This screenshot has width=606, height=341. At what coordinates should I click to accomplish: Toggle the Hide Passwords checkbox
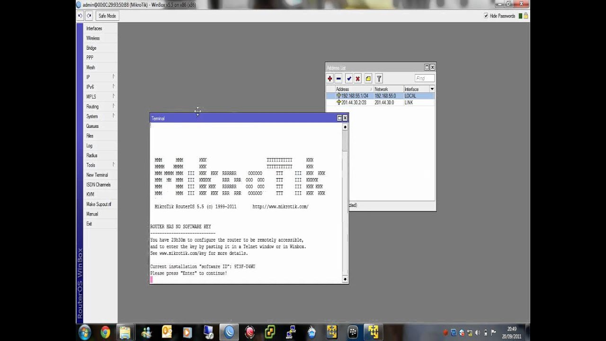486,16
